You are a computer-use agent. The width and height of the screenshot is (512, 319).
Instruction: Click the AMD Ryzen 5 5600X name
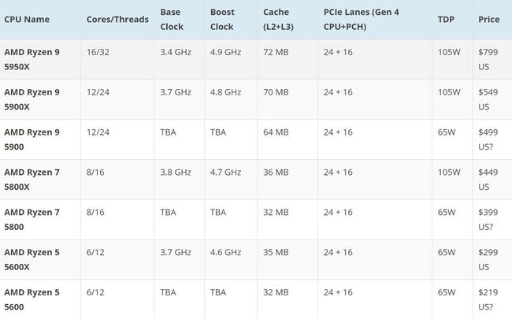(x=32, y=259)
